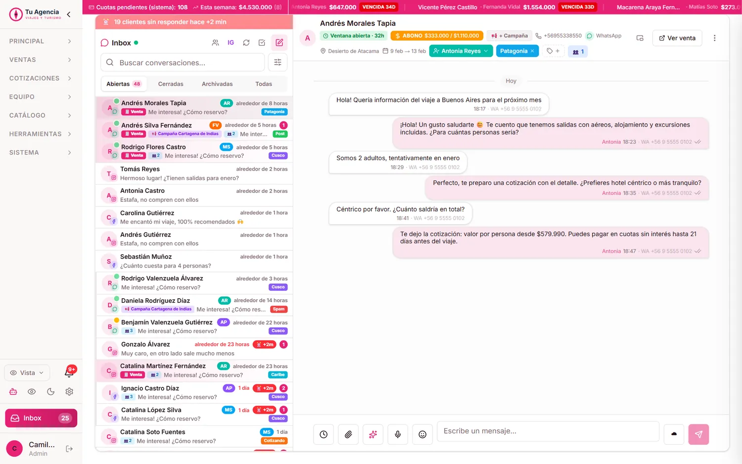Remove the Patagonia tag with its X

532,51
